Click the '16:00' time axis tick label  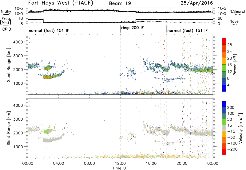coord(151,164)
